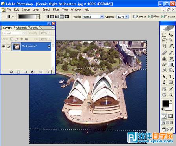Select the Lasso tool
Viewport: 176px width, 146px height.
tap(164, 40)
